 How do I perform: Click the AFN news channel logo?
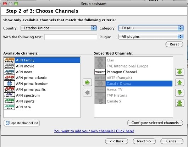pyautogui.click(x=9, y=72)
